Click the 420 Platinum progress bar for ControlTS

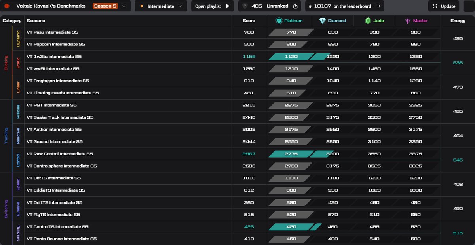(291, 226)
